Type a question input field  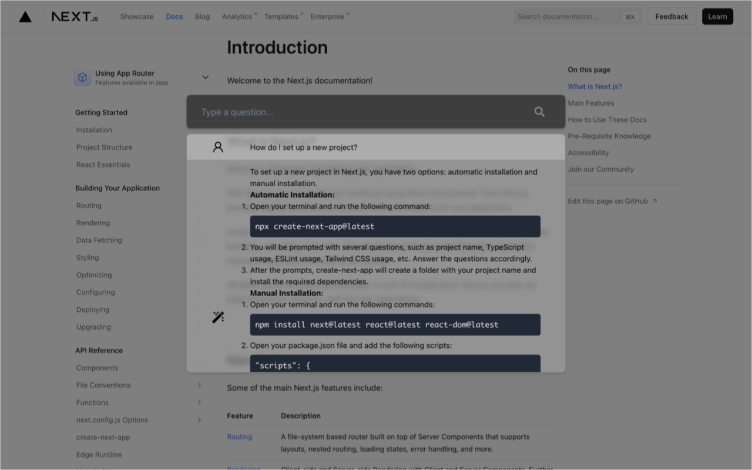(x=364, y=112)
